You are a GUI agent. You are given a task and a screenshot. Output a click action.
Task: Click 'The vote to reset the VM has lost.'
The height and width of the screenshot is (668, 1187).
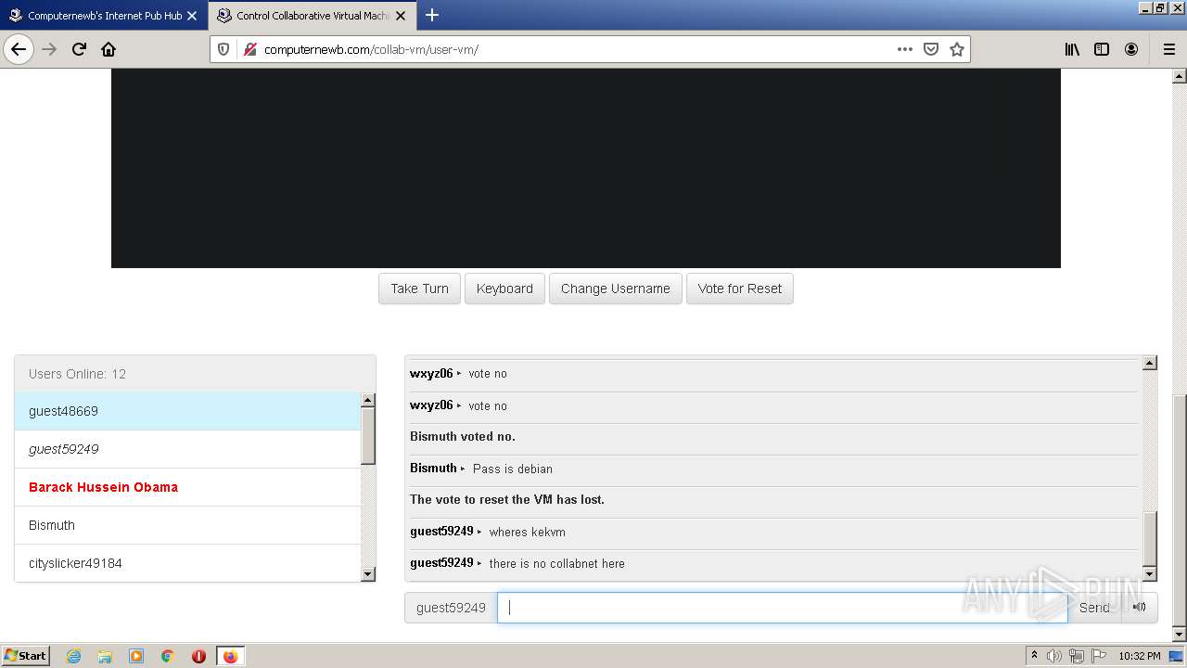(507, 499)
